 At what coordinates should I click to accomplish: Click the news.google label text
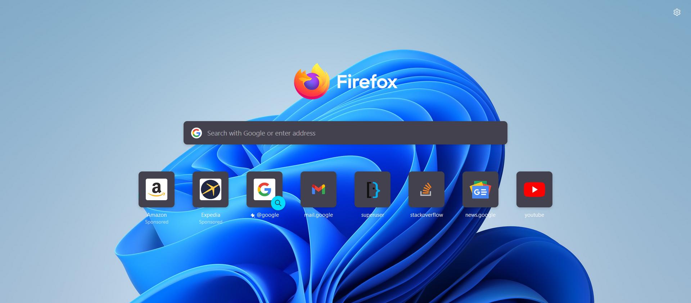(x=480, y=215)
